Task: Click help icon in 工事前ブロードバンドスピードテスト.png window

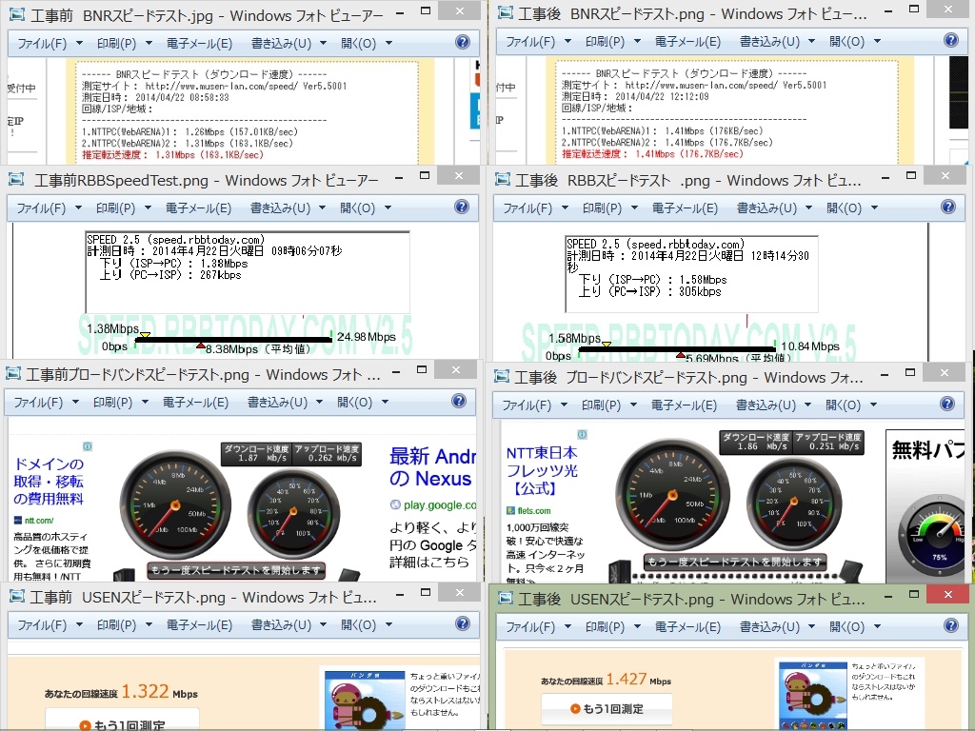Action: [x=459, y=401]
